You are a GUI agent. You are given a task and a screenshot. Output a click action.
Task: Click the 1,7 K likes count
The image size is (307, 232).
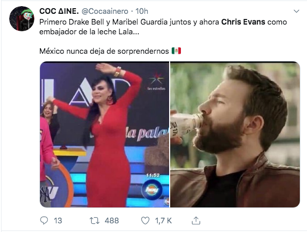point(163,221)
